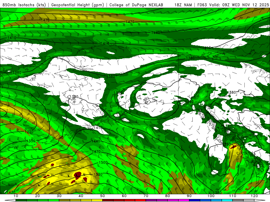Click the largest dark red wind maximum blob
270x202 pixels.
coord(78,175)
